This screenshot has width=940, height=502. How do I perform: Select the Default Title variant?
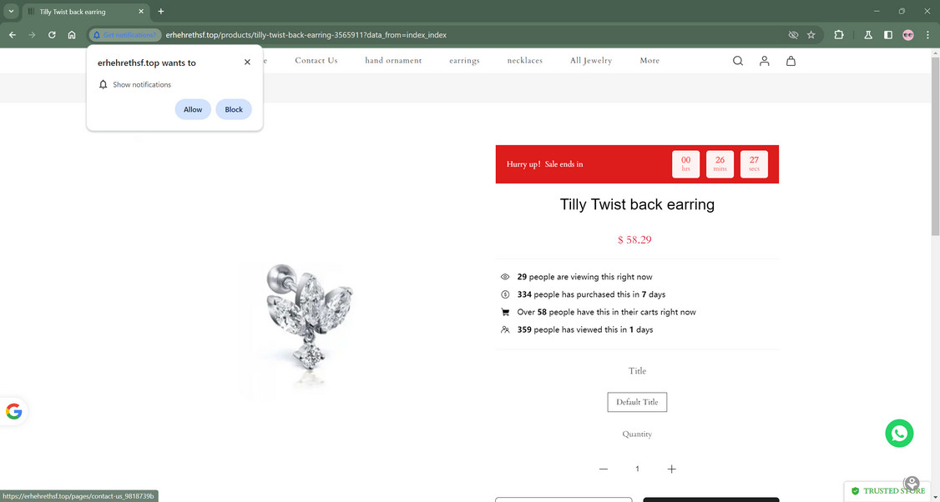(x=637, y=402)
